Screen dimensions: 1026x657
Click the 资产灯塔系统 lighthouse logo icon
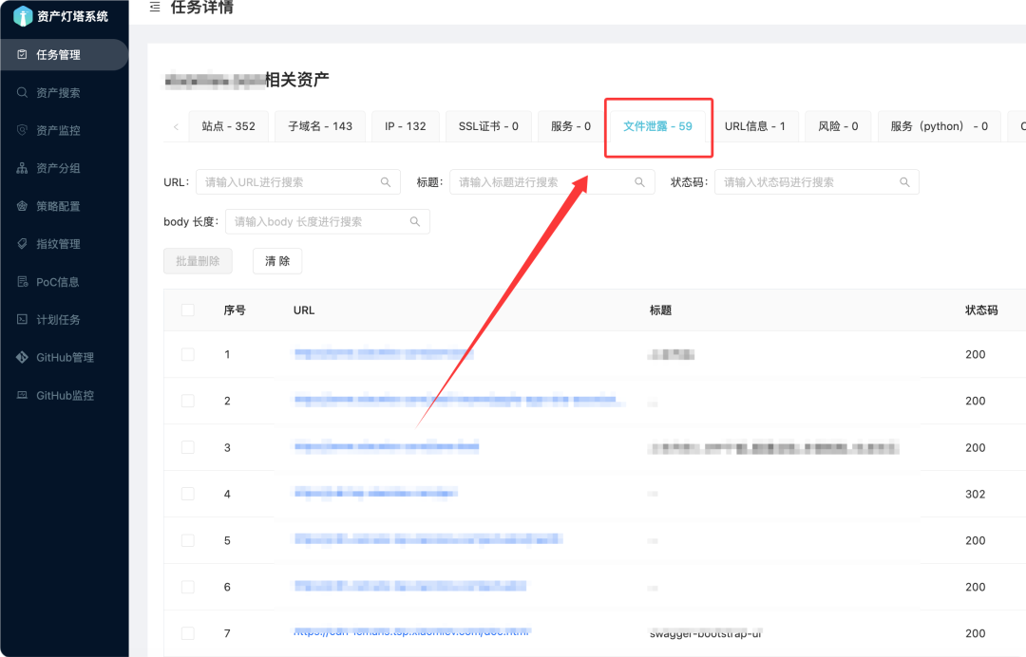(22, 16)
